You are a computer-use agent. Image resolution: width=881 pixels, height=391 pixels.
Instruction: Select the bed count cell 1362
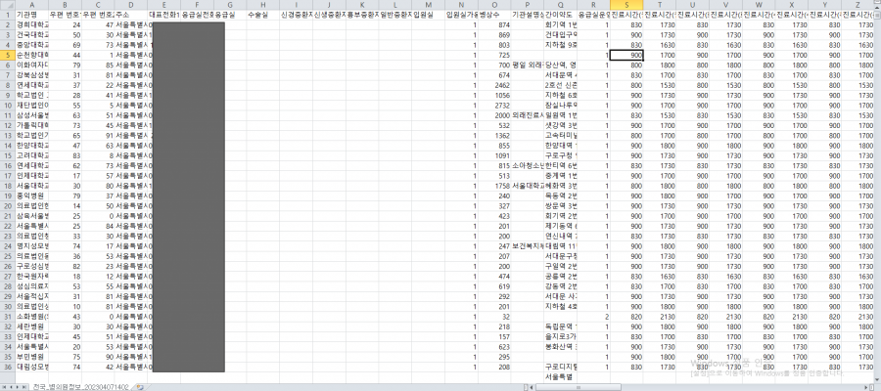pyautogui.click(x=494, y=135)
